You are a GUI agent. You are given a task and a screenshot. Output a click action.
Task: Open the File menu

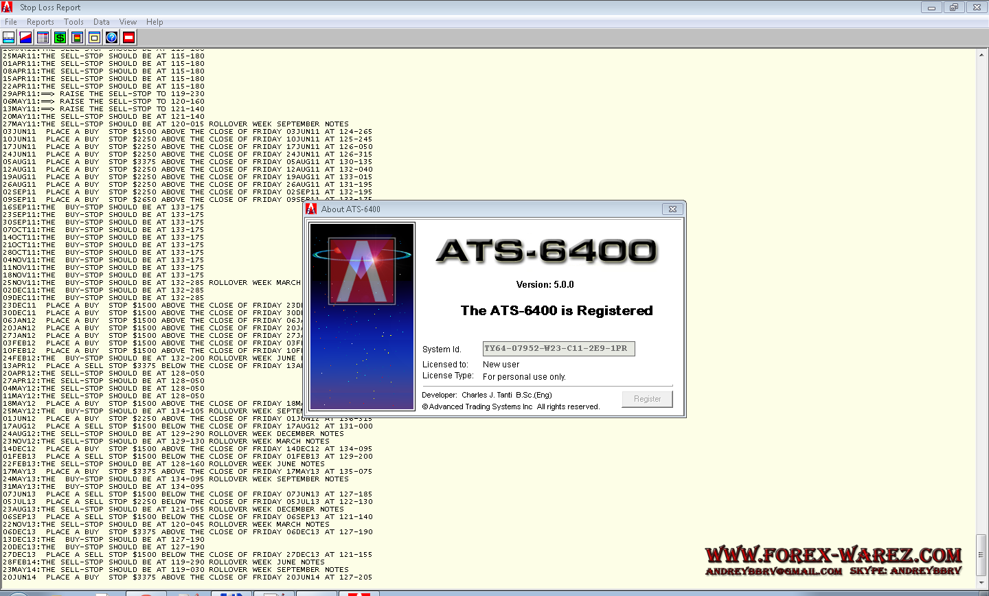(x=11, y=22)
